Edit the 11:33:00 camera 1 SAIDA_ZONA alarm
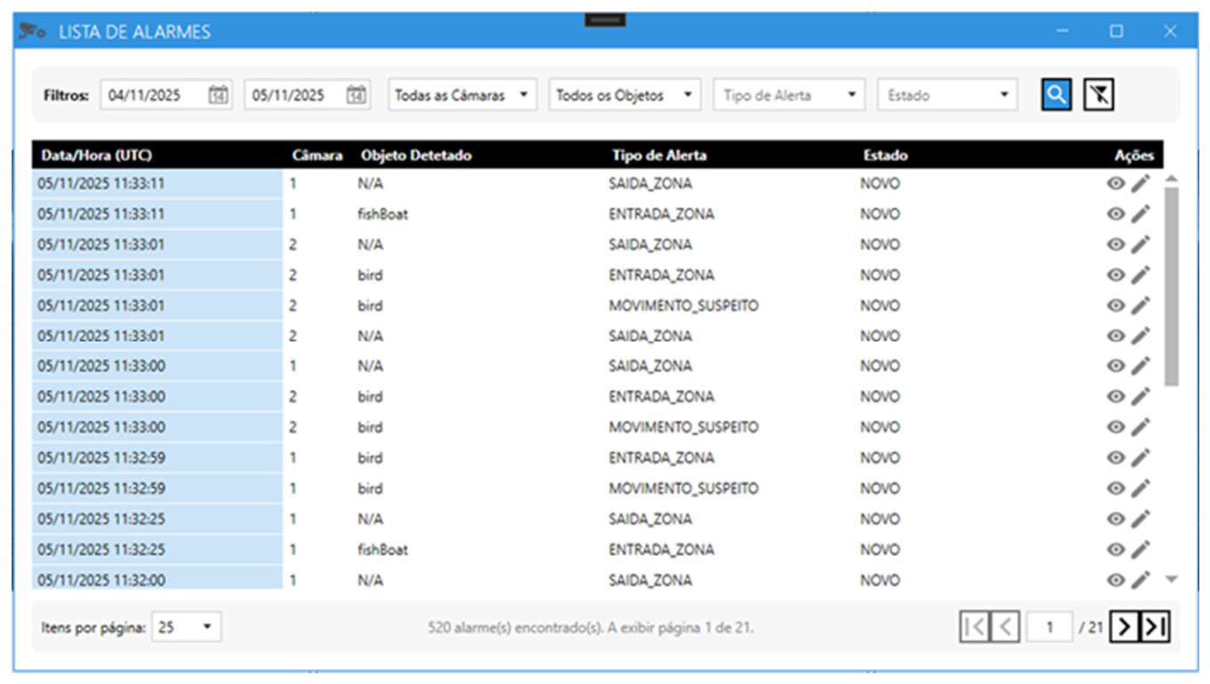The image size is (1210, 684). [1141, 366]
